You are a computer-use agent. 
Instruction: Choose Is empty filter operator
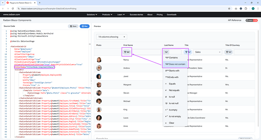coord(175,110)
